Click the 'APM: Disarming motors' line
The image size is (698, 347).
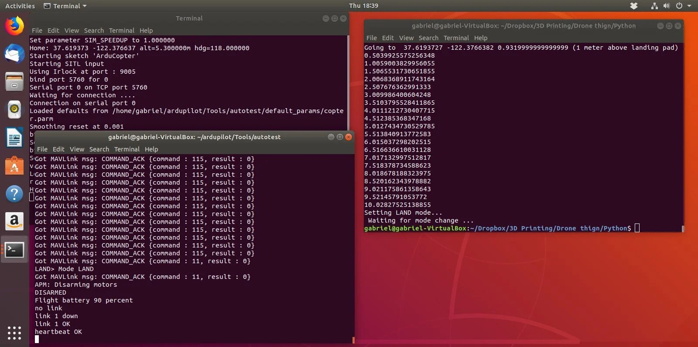(x=76, y=285)
